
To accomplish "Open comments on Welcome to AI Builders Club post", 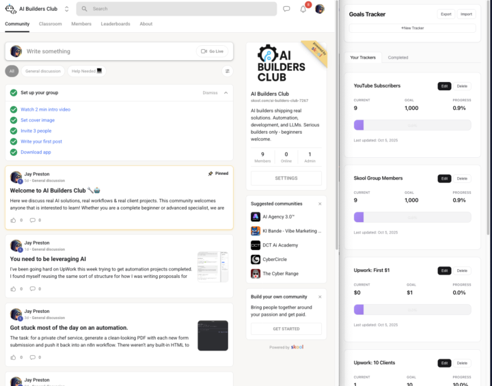I will tap(32, 220).
